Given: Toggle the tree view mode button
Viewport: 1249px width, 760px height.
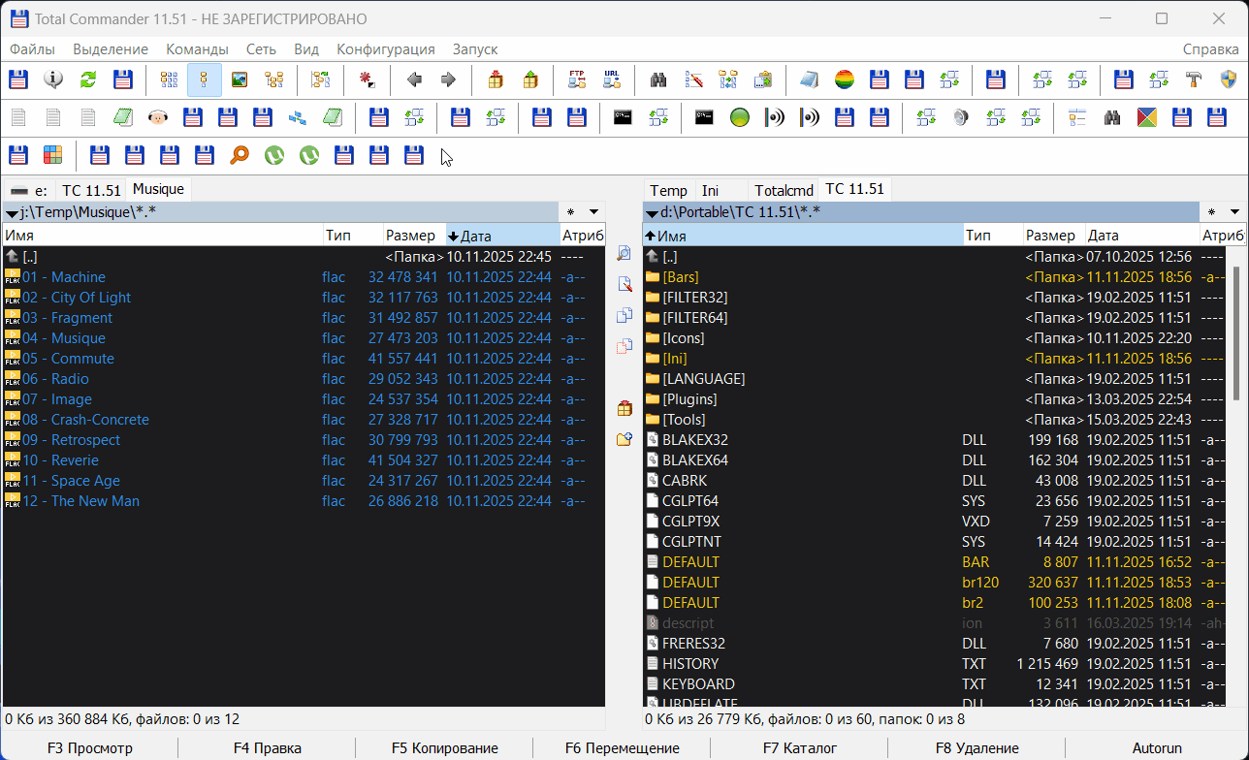Looking at the screenshot, I should pyautogui.click(x=274, y=80).
